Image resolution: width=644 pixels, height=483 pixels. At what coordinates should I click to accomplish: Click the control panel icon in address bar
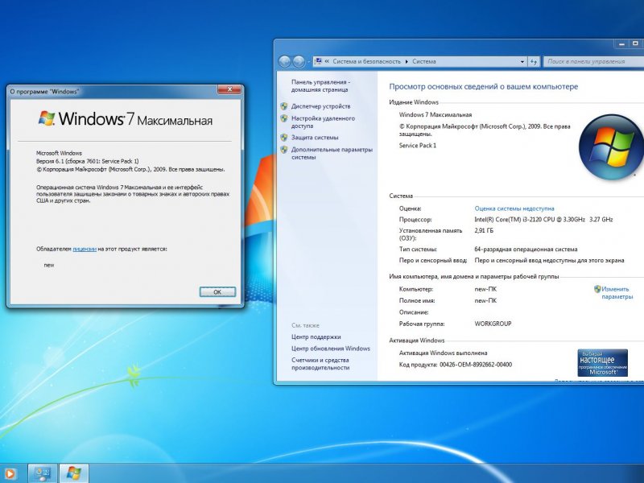point(318,61)
